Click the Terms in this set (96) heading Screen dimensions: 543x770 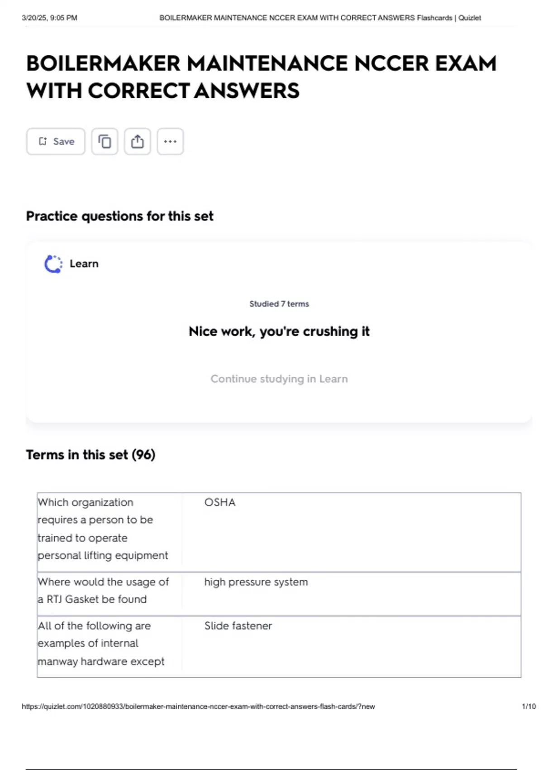pyautogui.click(x=90, y=455)
